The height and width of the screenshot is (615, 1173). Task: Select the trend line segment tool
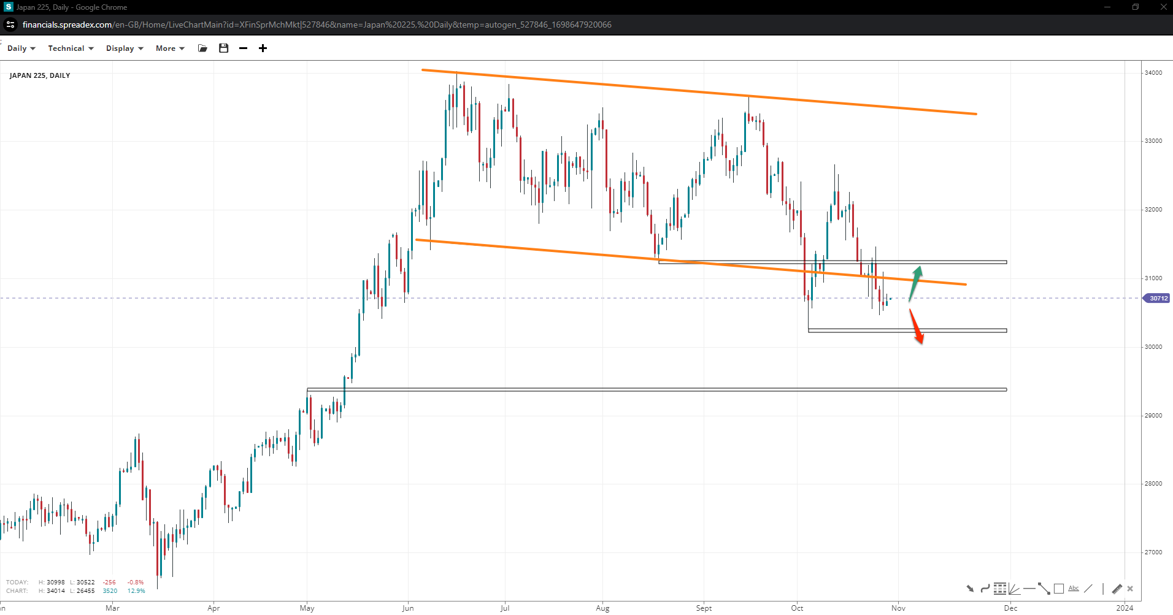point(1044,589)
